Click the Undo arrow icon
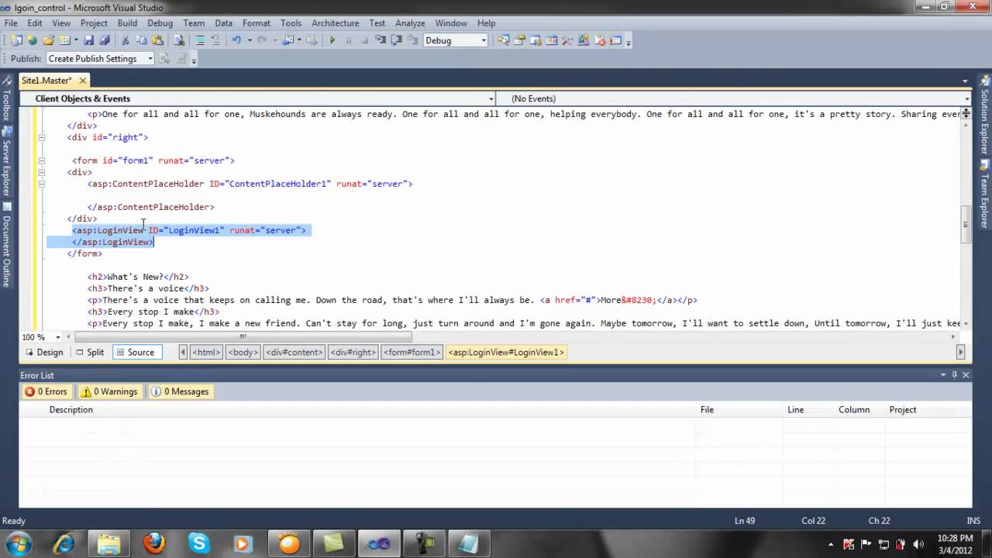Viewport: 992px width, 558px height. pos(236,40)
